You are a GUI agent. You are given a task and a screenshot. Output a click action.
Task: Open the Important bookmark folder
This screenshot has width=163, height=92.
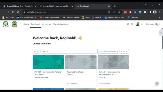point(8,17)
